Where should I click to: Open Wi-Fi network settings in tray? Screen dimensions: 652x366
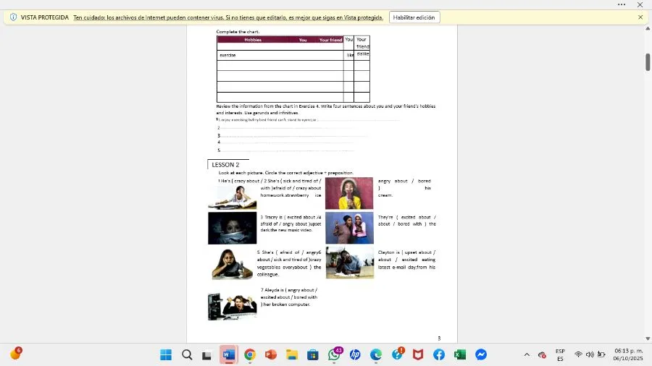pyautogui.click(x=578, y=355)
